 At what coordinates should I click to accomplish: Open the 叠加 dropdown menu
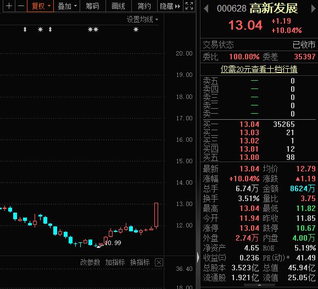[67, 6]
